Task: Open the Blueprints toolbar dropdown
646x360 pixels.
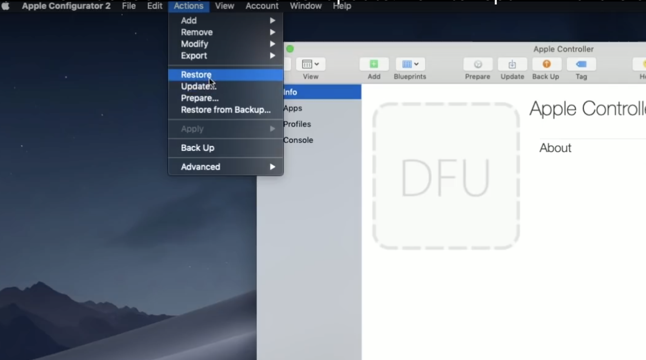Action: pyautogui.click(x=410, y=64)
